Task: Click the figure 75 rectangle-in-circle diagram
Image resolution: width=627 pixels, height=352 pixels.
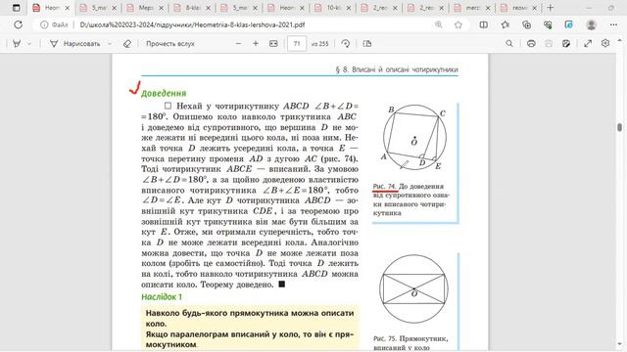Action: pyautogui.click(x=413, y=289)
